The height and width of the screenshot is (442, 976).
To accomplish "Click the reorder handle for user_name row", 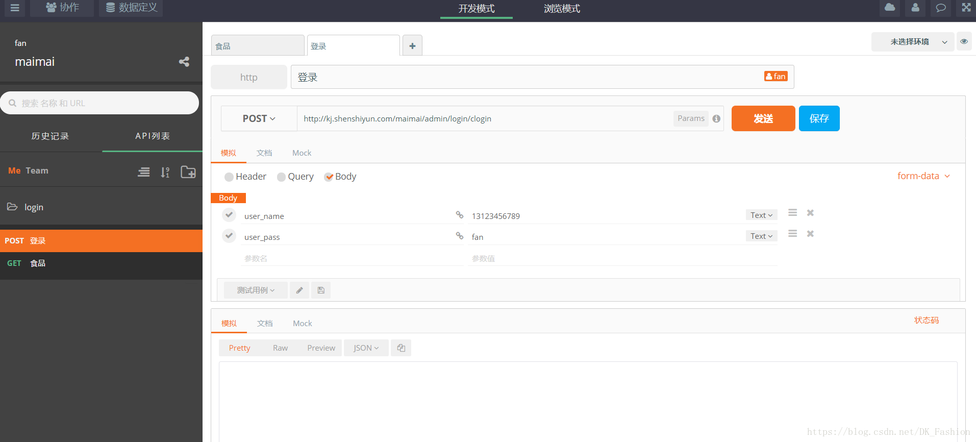I will pyautogui.click(x=792, y=212).
